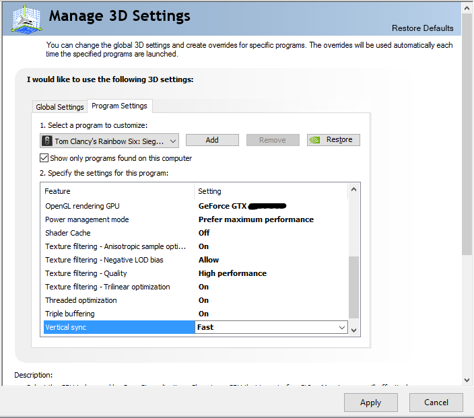Open the program selection dropdown
474x418 pixels.
pos(173,141)
